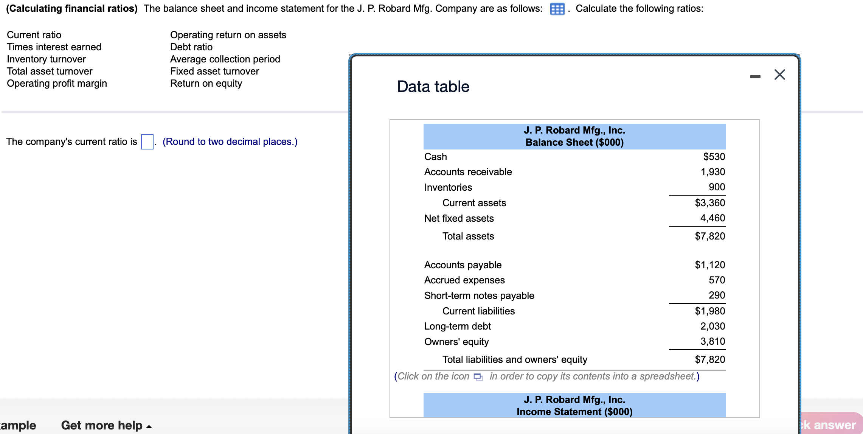Open the example button at bottom left
This screenshot has width=863, height=434.
point(18,425)
